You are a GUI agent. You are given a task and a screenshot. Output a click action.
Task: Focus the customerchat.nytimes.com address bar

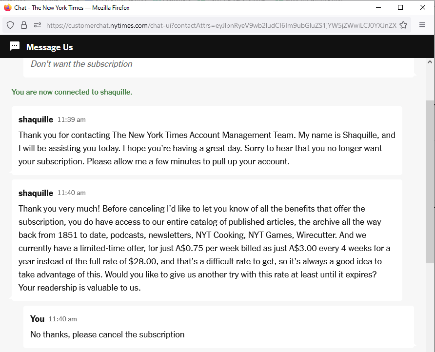219,25
